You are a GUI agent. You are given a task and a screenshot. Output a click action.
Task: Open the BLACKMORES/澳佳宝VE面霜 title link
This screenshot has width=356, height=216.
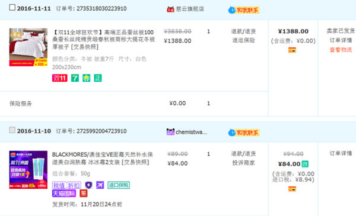click(x=103, y=159)
